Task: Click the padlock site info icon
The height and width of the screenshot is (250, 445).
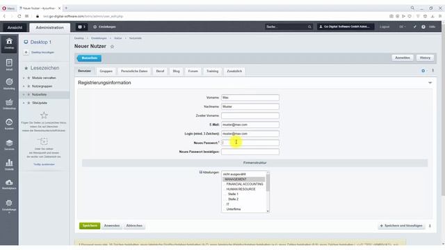Action: (38, 16)
